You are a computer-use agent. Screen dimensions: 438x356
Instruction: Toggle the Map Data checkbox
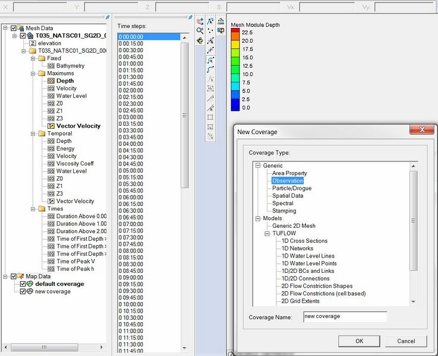[14, 276]
